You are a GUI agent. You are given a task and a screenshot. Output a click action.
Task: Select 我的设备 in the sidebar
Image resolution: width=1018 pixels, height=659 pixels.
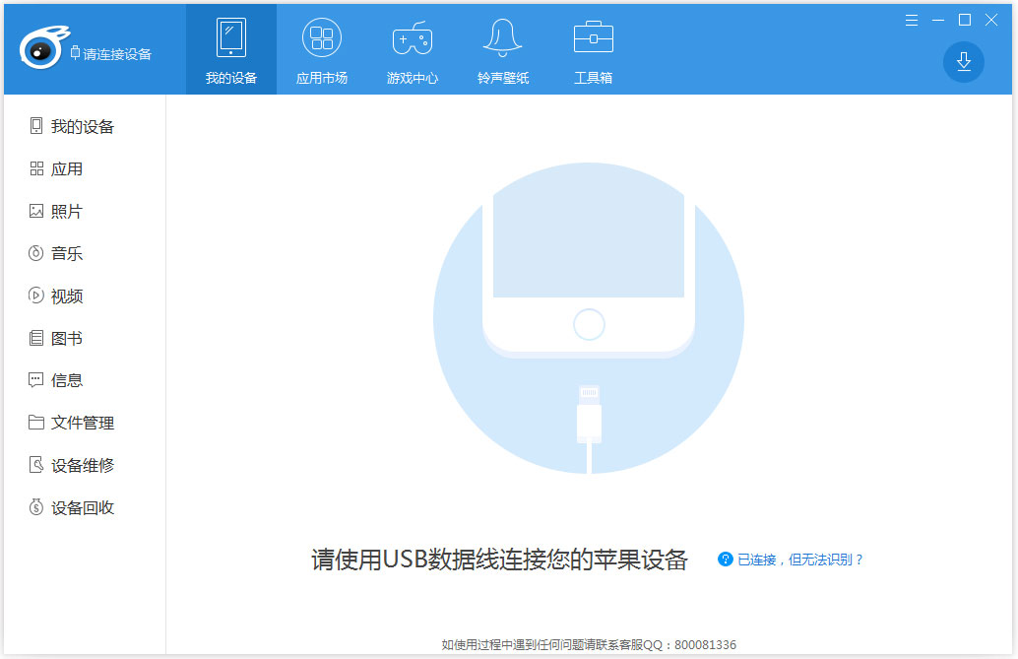(x=83, y=126)
